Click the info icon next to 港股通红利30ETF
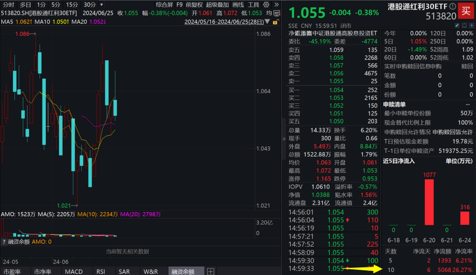Image resolution: width=476 pixels, height=275 pixels. (x=453, y=6)
